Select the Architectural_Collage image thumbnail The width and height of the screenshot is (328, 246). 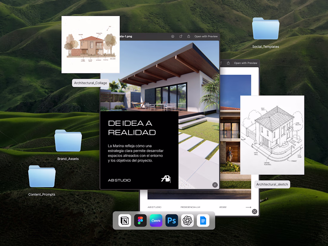tap(91, 44)
